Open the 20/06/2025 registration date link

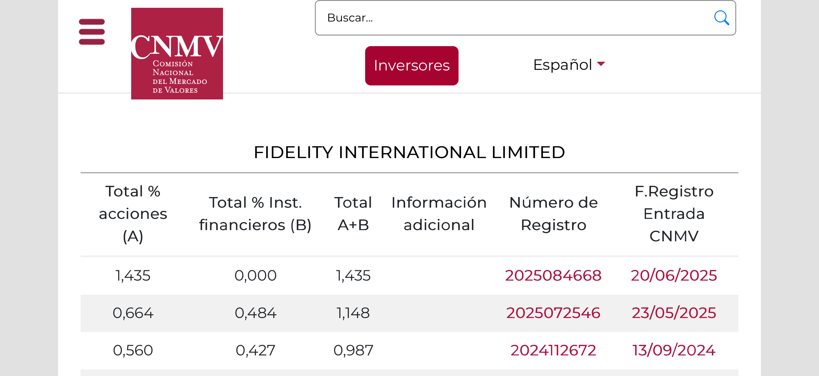(674, 275)
